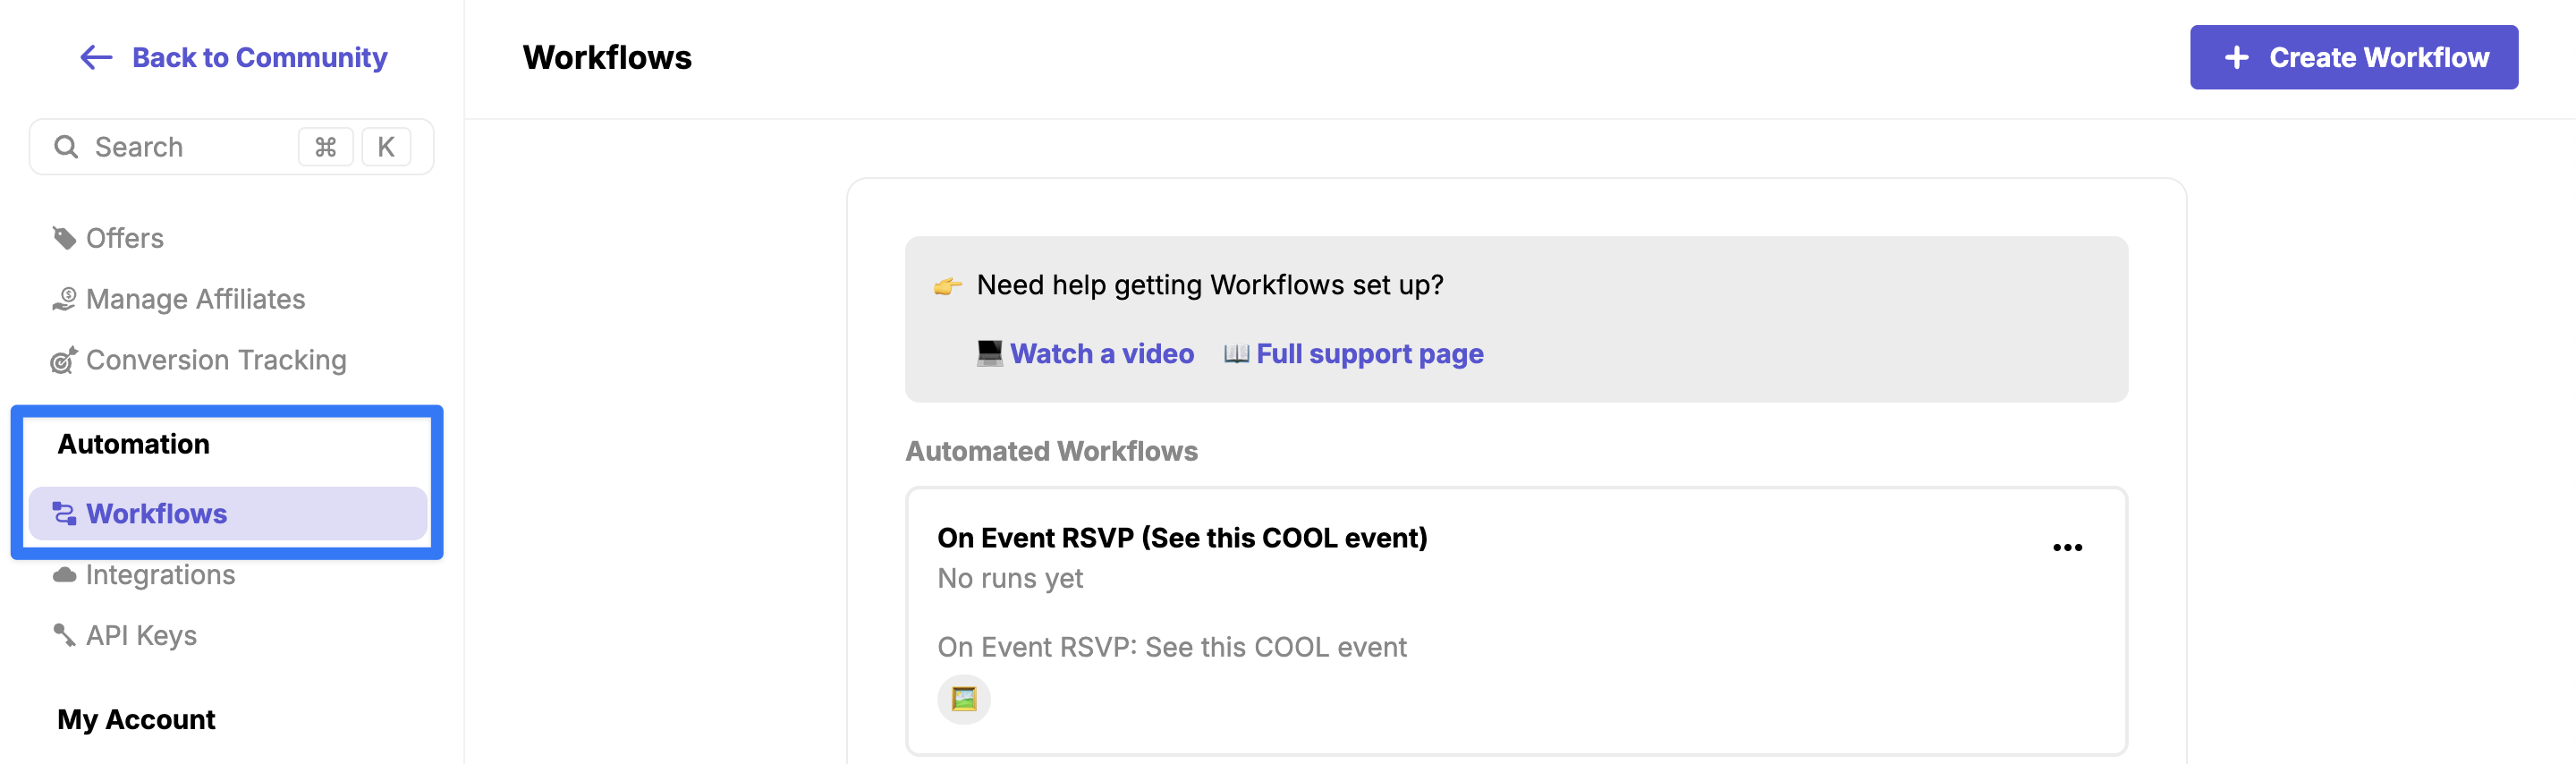This screenshot has height=764, width=2576.
Task: Click the search magnifier icon
Action: tap(66, 147)
